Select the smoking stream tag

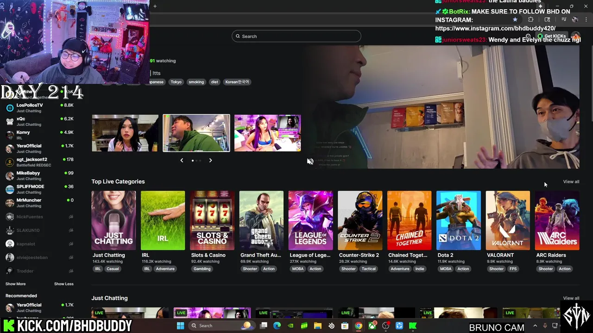(196, 82)
